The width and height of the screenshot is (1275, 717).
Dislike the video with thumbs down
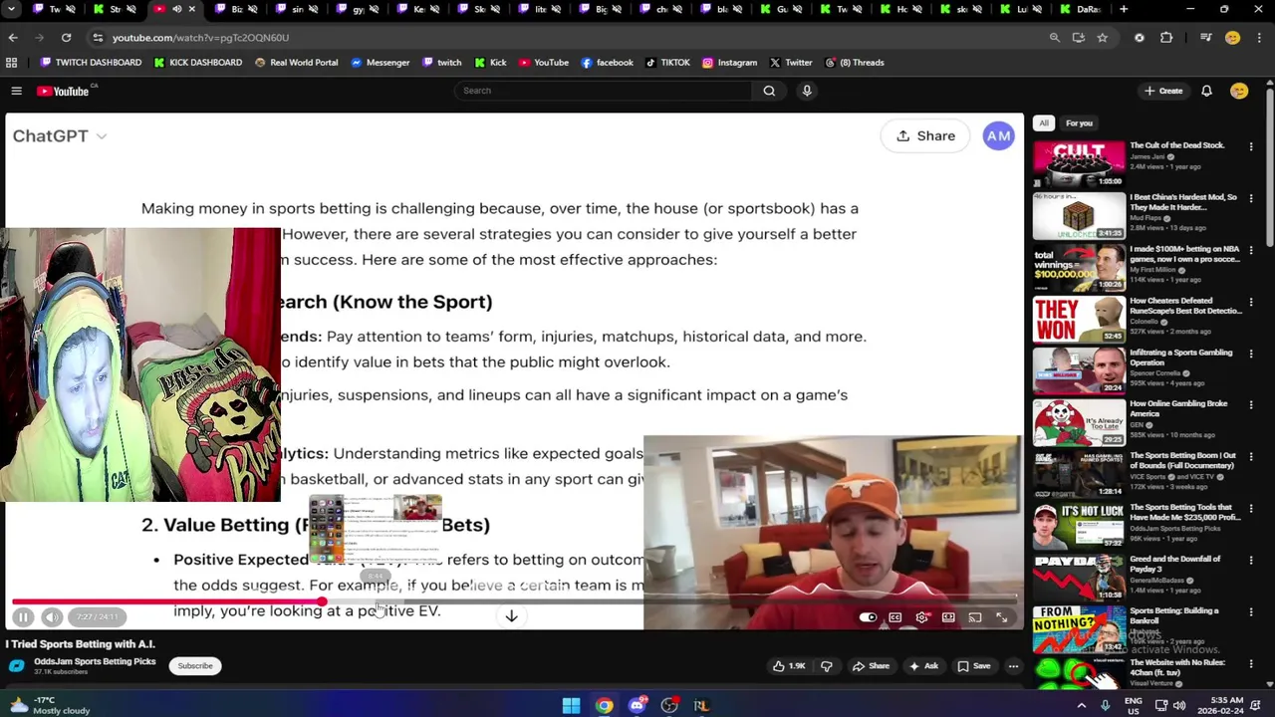826,666
